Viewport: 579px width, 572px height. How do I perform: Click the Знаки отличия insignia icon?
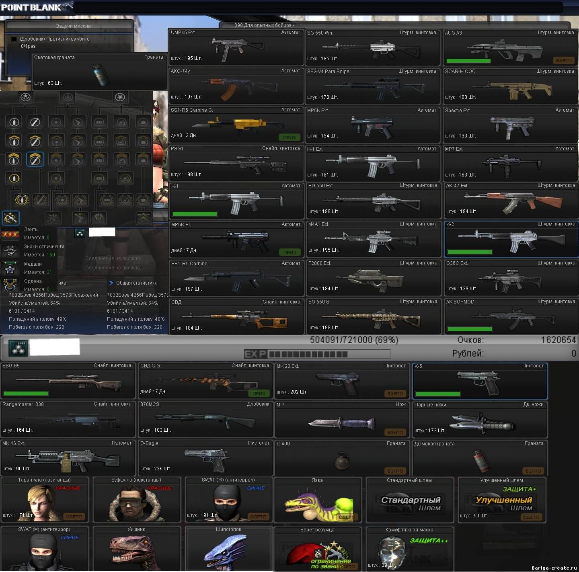[x=10, y=251]
